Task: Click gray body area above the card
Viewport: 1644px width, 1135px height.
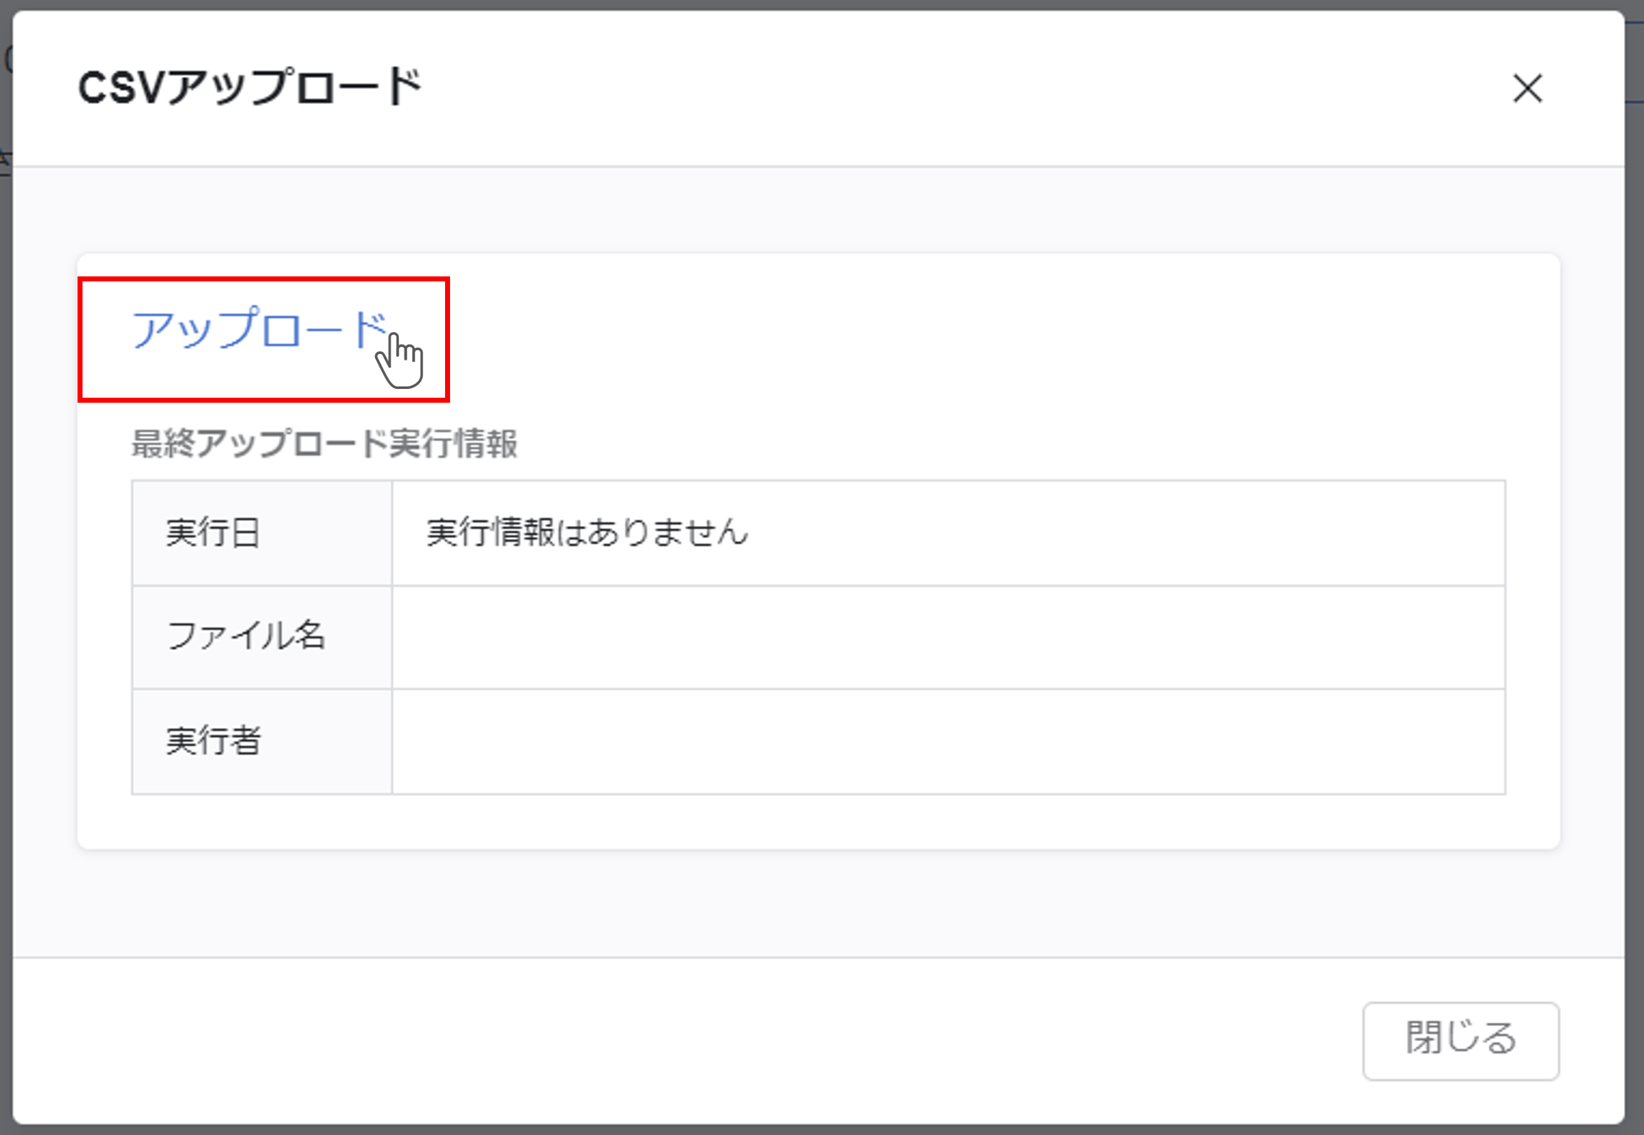Action: coord(818,209)
